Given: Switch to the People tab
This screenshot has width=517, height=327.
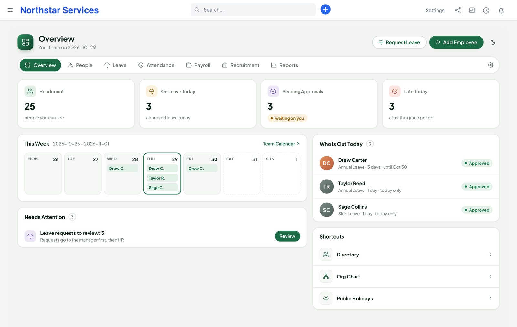Looking at the screenshot, I should click(x=80, y=65).
